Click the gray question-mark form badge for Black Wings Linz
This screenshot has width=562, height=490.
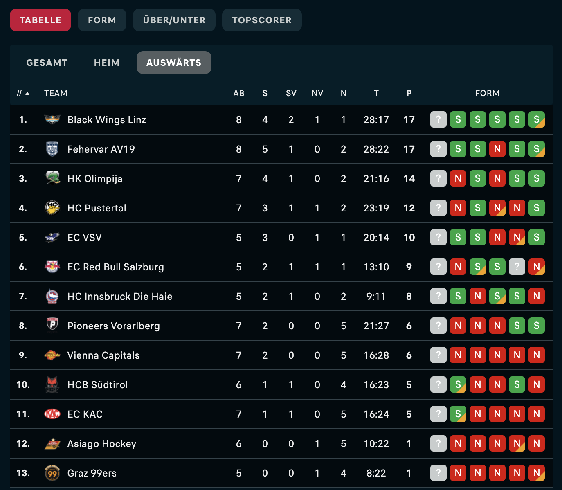[x=438, y=119]
